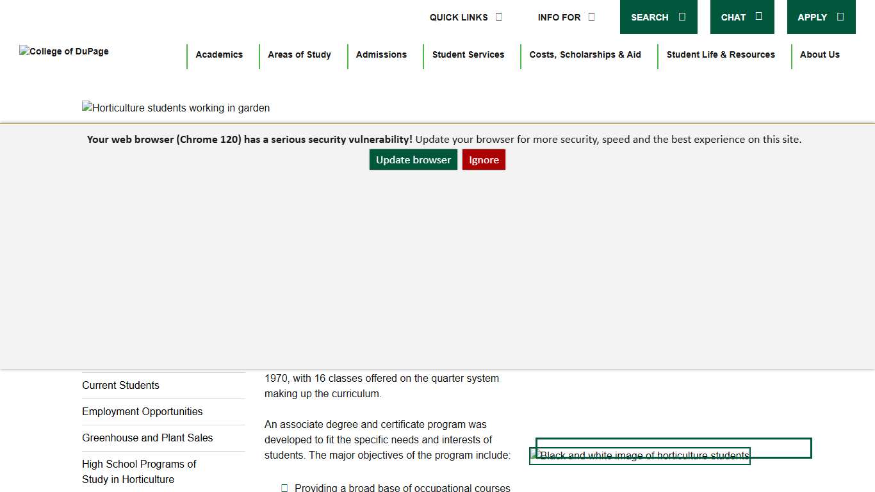Select Areas of Study in navigation
Image resolution: width=875 pixels, height=492 pixels.
coord(299,55)
